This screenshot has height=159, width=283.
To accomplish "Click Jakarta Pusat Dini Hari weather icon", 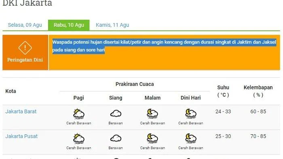I will coord(190,138).
